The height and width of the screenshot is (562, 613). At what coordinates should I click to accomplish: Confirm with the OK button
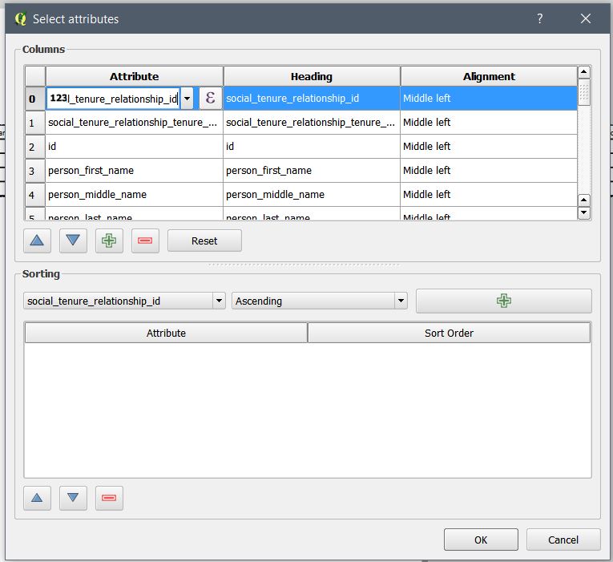(481, 540)
